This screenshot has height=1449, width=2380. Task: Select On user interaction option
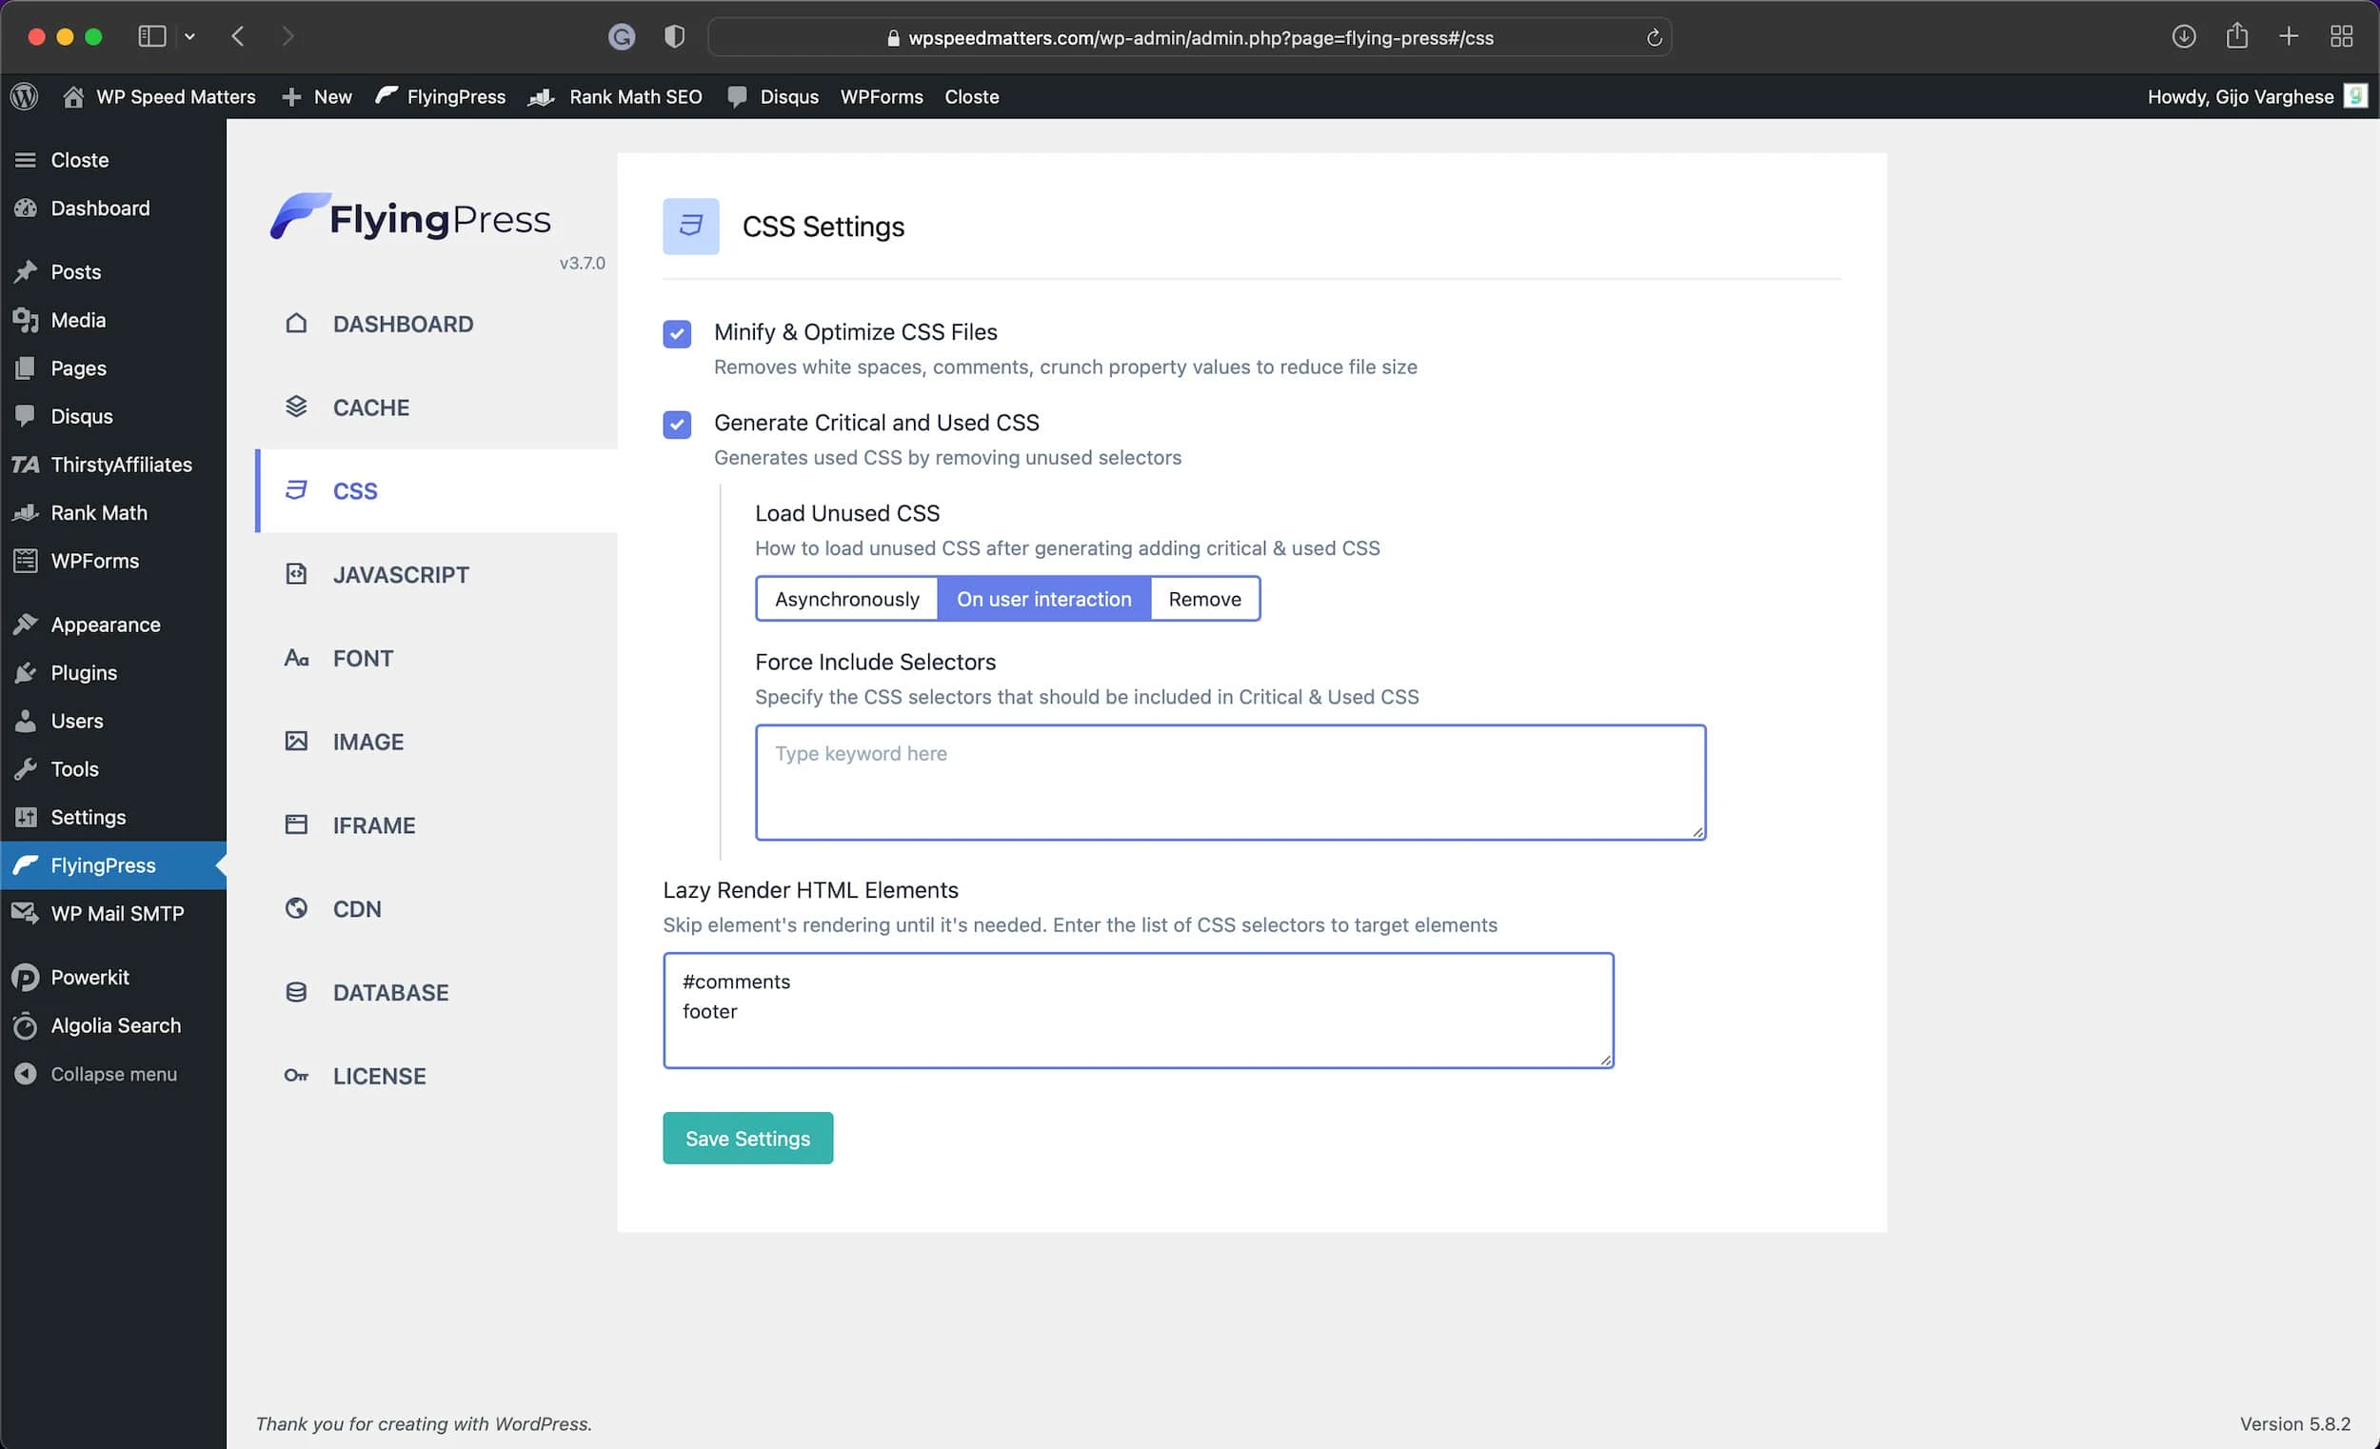1044,599
